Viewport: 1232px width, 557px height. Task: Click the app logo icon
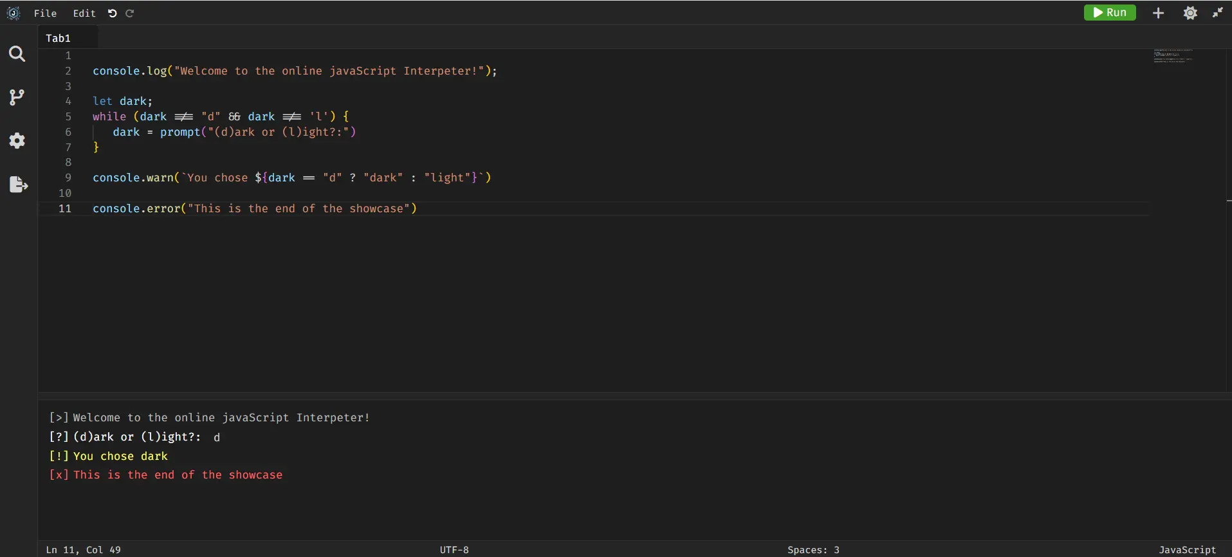[x=13, y=13]
